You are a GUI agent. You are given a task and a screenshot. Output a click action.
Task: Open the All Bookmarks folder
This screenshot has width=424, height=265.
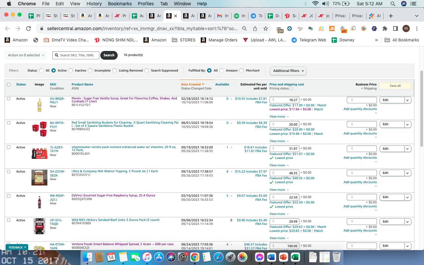click(402, 40)
